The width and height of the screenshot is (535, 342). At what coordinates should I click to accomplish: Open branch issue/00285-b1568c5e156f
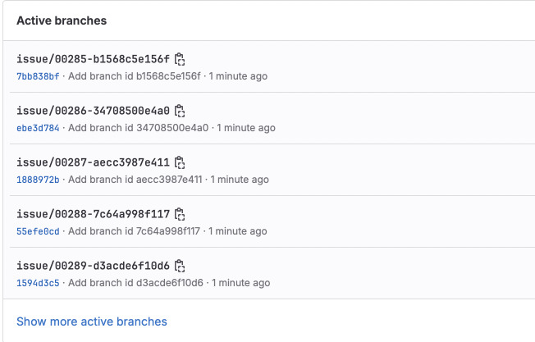point(93,59)
